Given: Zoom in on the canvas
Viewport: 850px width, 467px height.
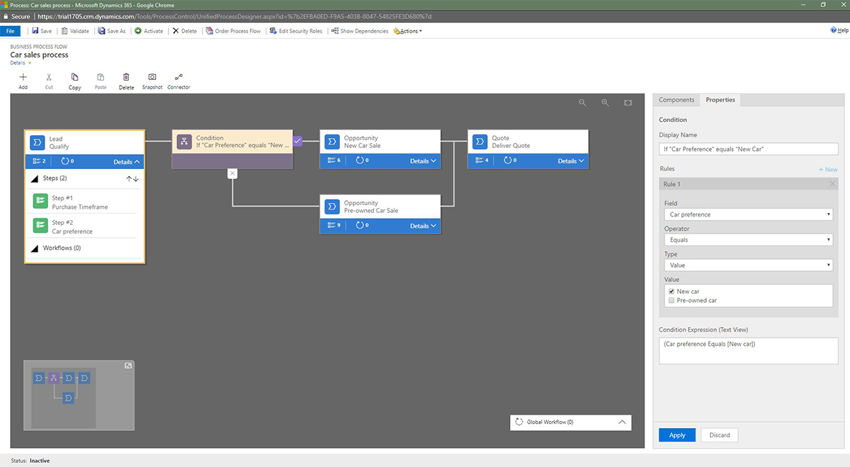Looking at the screenshot, I should click(x=605, y=103).
